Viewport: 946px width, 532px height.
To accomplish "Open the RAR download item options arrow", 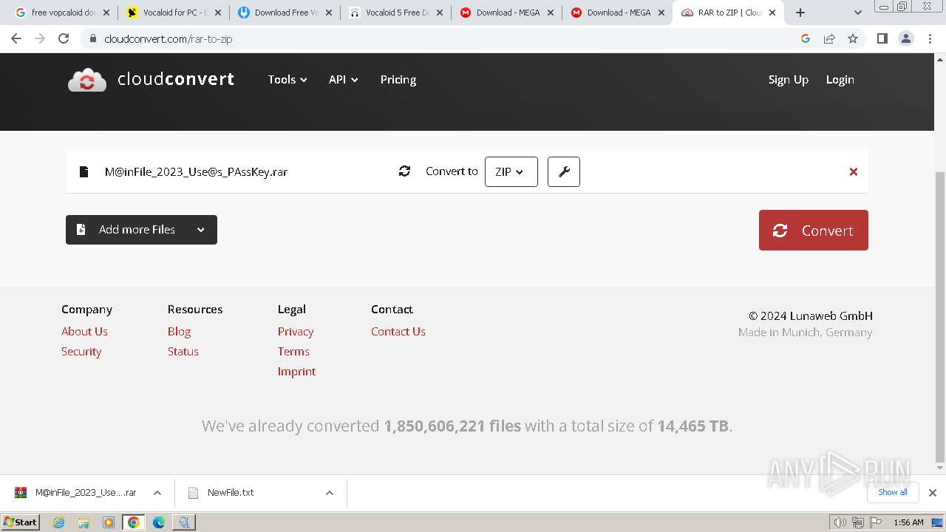I will point(157,493).
